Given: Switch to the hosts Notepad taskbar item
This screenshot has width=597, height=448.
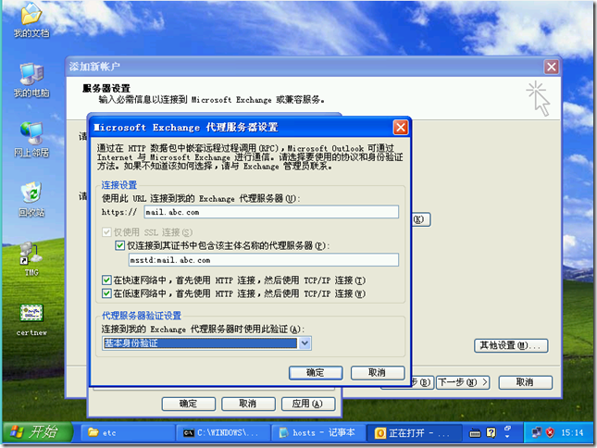Looking at the screenshot, I should point(318,433).
